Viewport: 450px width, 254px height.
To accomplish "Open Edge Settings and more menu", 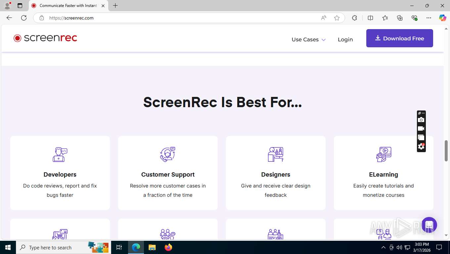I will 429,18.
